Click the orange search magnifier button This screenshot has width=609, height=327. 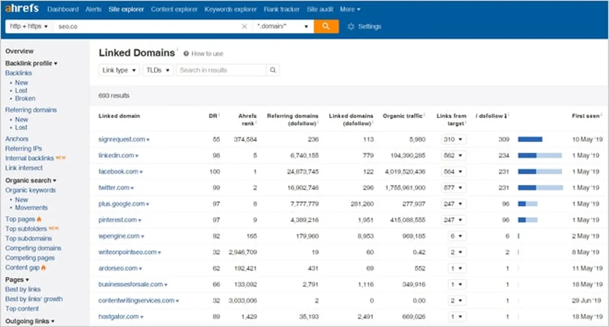click(326, 26)
